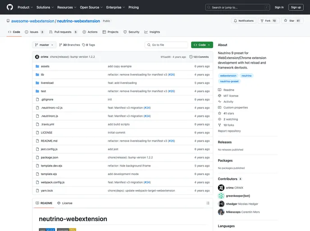This screenshot has height=231, width=310.
Task: Open the master branch dropdown
Action: [44, 45]
